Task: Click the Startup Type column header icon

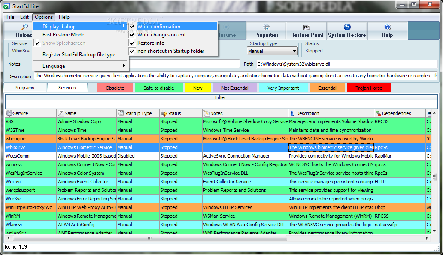Action: (x=121, y=113)
